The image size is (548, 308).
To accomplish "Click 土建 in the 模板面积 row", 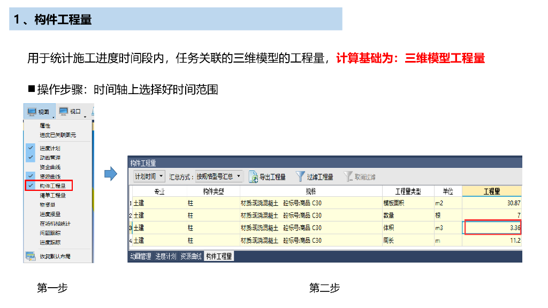I will point(159,203).
